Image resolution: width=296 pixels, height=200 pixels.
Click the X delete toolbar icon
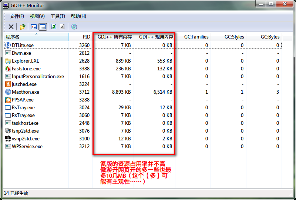[x=11, y=27]
